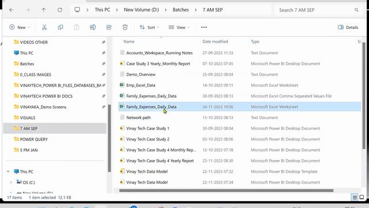Click the Cut scissors icon

[x=44, y=27]
